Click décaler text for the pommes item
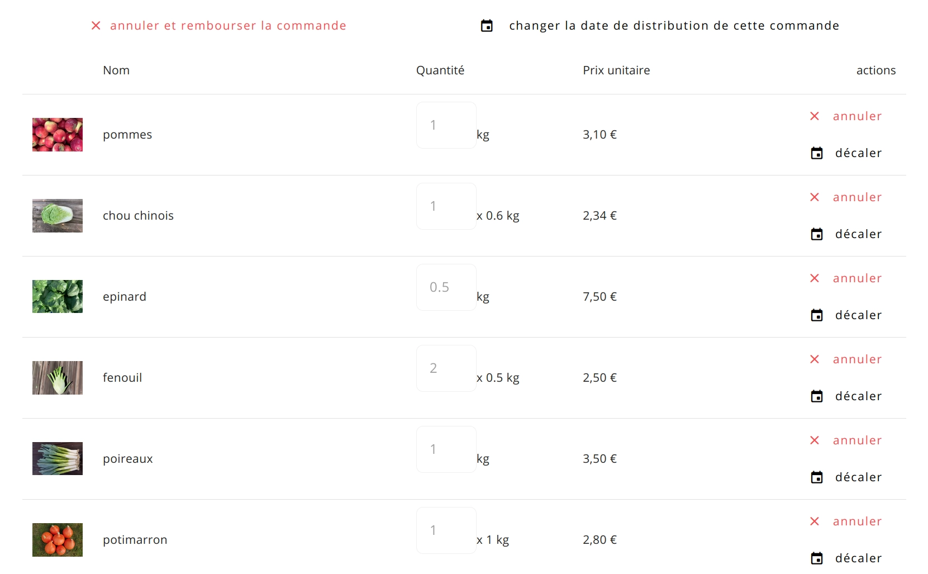Image resolution: width=928 pixels, height=574 pixels. (858, 153)
